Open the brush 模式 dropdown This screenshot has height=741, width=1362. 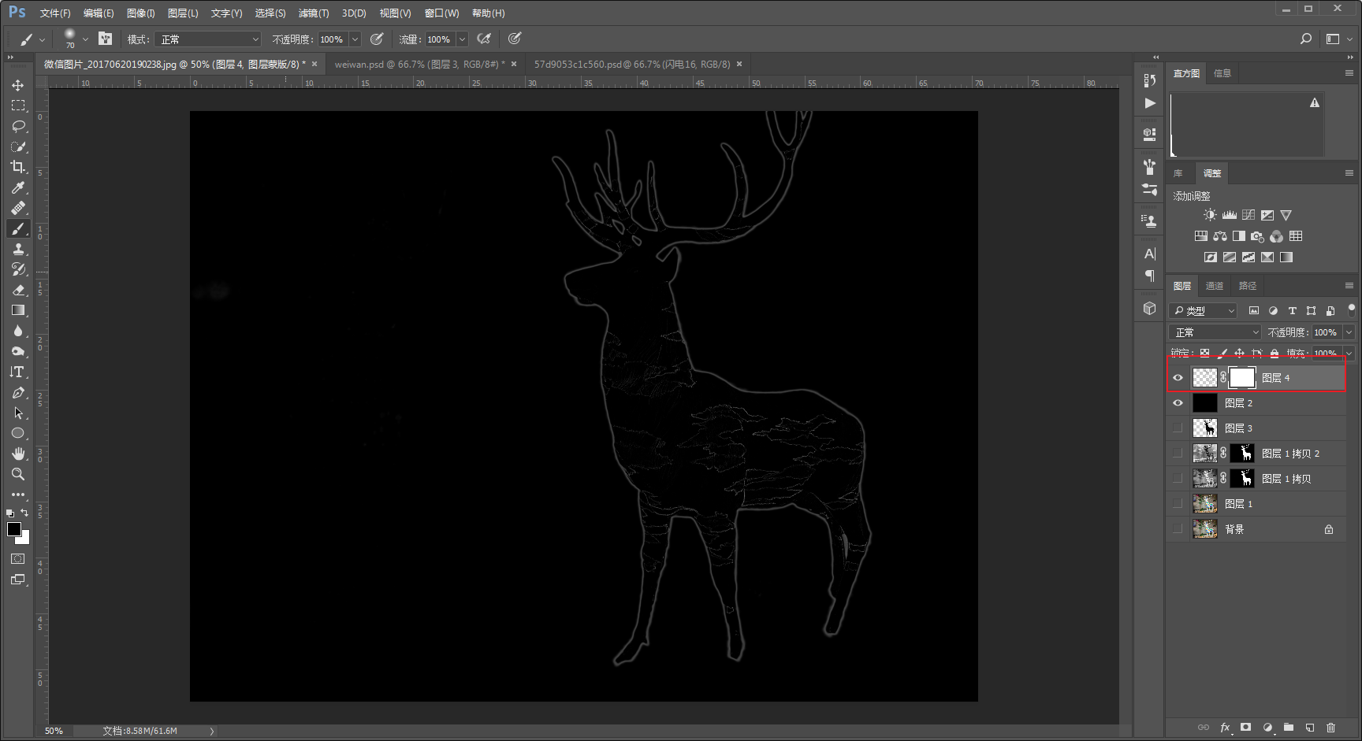pos(207,39)
